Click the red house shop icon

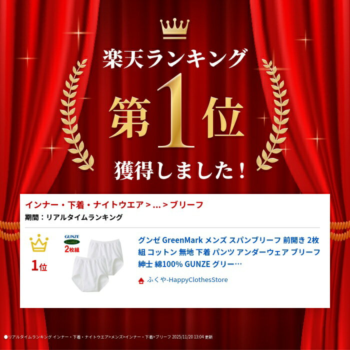pos(141,280)
